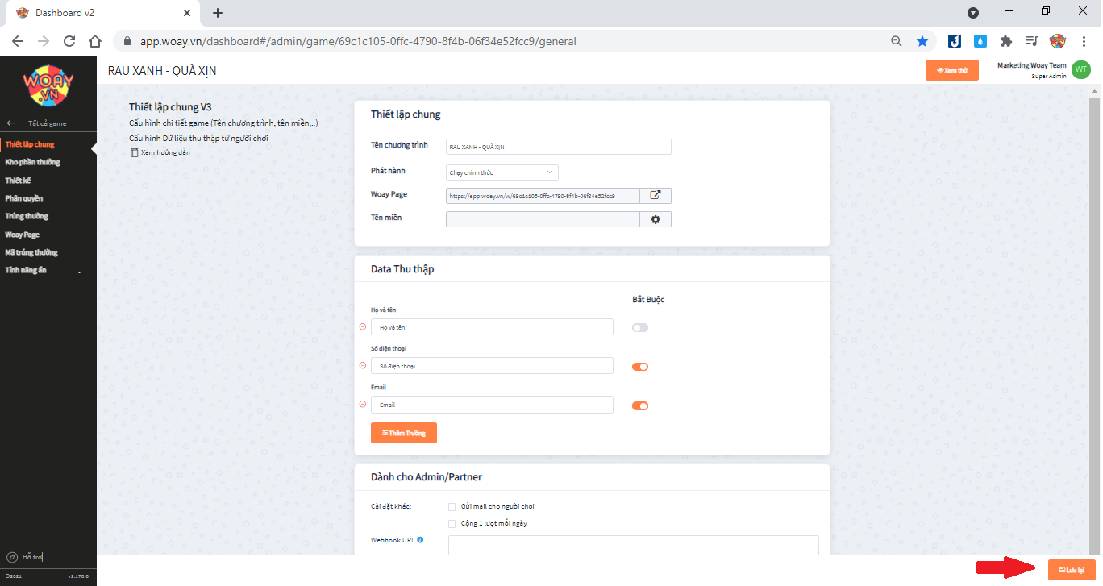Click the Webhook URL text area
Screen dimensions: 1103x586
[x=633, y=545]
